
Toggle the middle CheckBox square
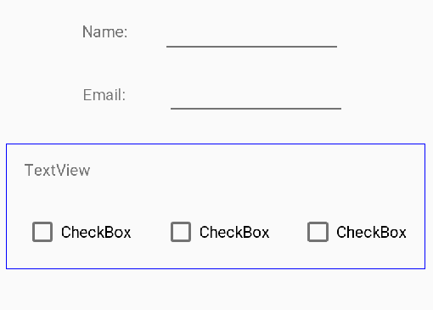pos(181,232)
